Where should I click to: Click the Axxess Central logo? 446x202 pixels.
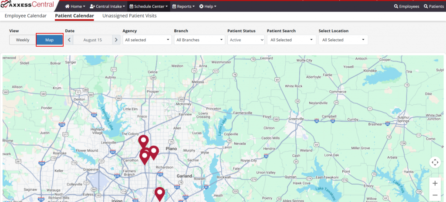coord(27,5)
